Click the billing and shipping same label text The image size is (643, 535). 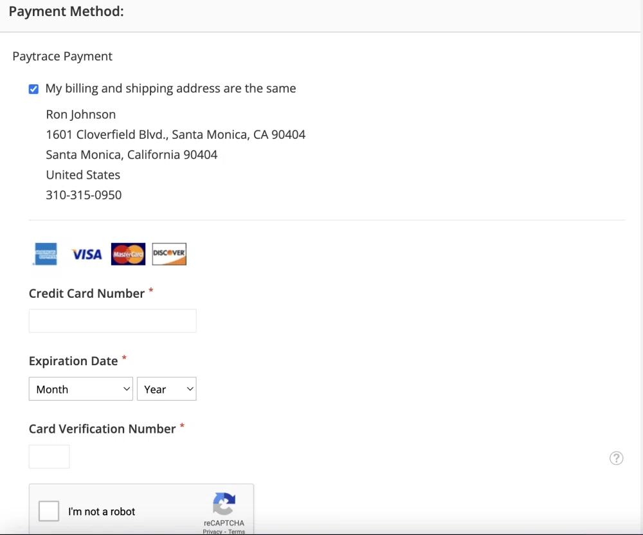click(170, 89)
